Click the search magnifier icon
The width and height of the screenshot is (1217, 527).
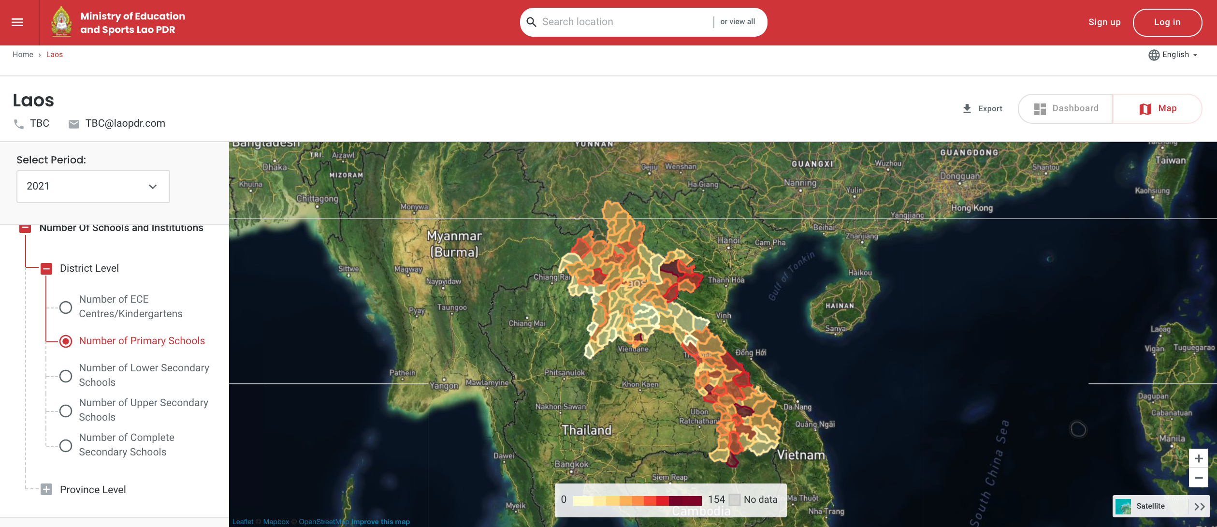click(x=531, y=22)
